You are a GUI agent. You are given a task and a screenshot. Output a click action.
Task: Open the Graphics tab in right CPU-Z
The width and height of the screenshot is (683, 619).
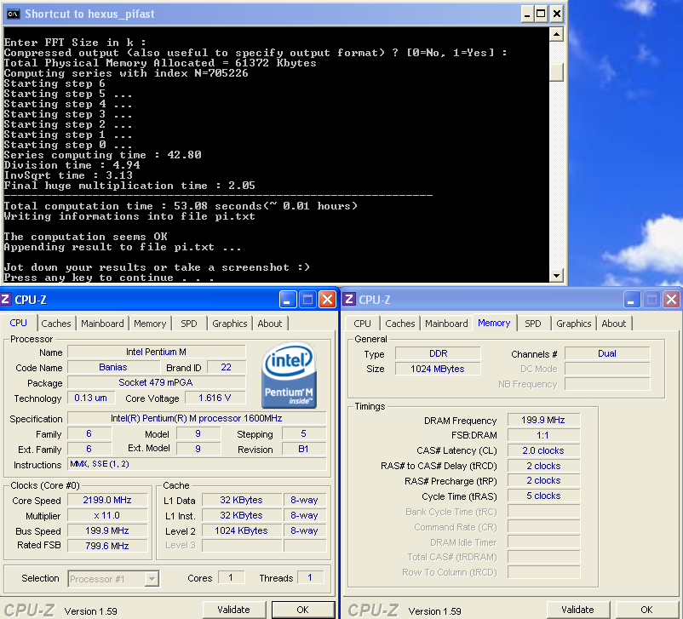click(574, 324)
